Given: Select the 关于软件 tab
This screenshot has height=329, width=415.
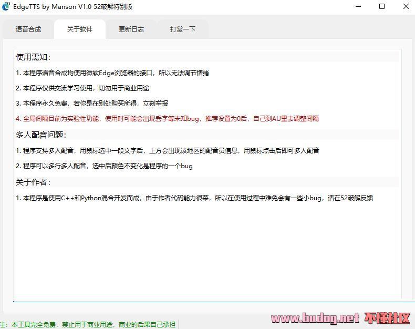Looking at the screenshot, I should click(80, 29).
